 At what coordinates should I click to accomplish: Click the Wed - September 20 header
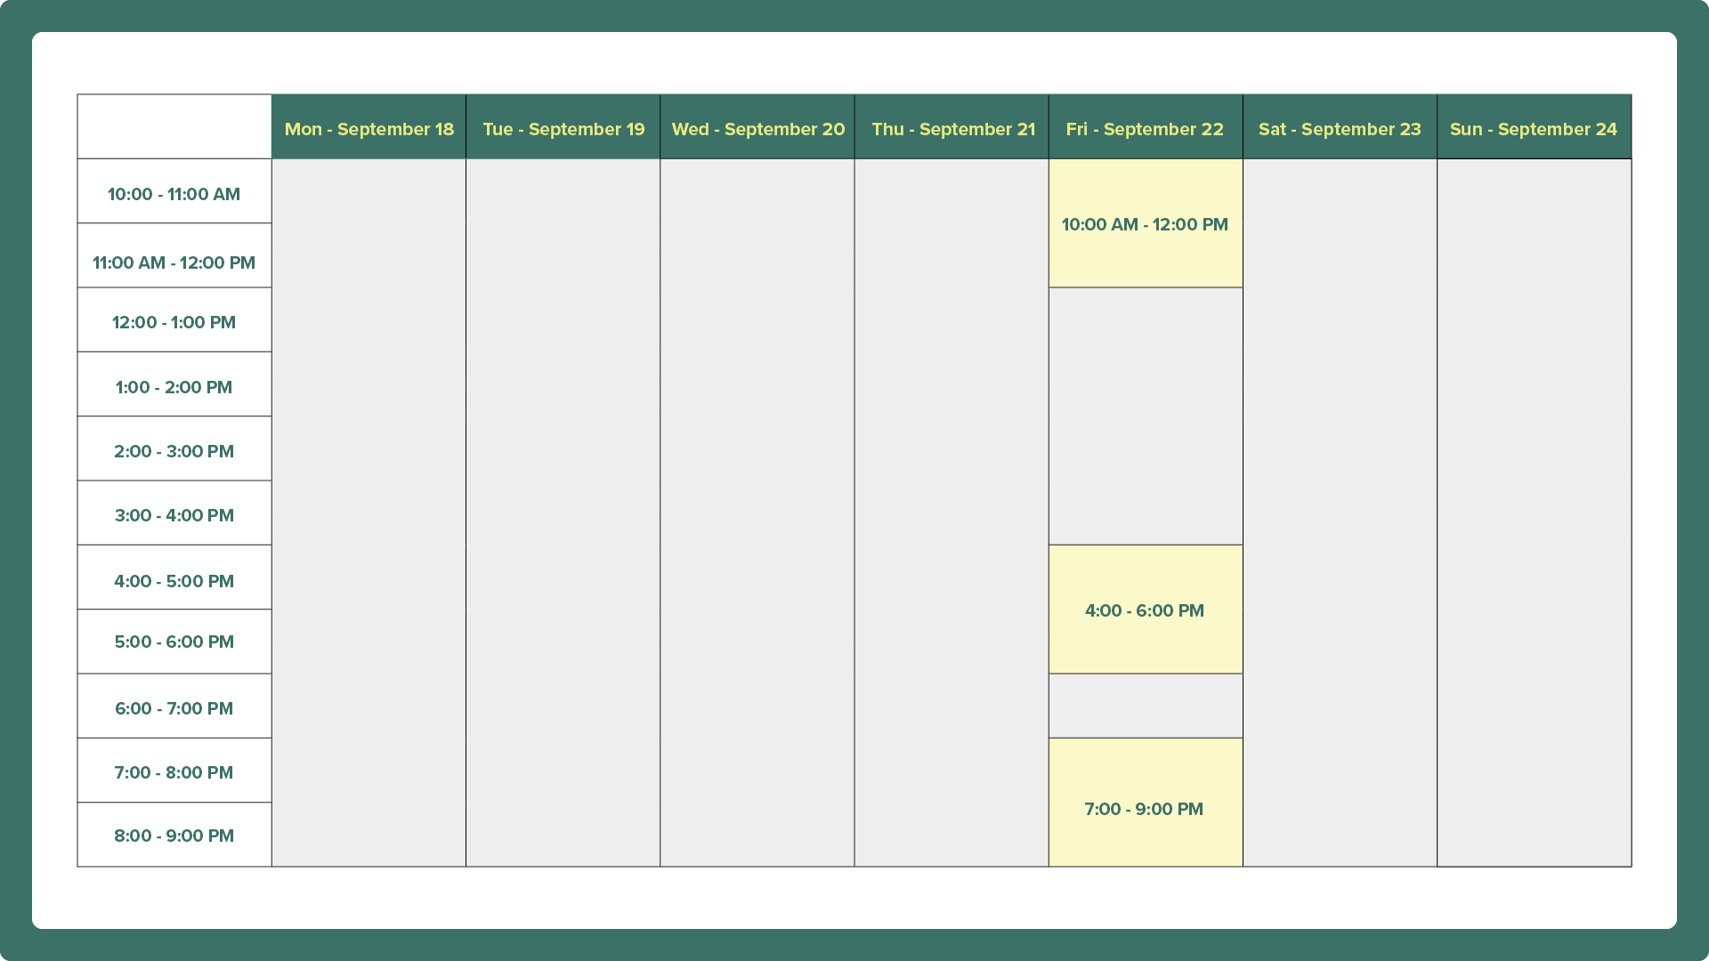point(757,128)
